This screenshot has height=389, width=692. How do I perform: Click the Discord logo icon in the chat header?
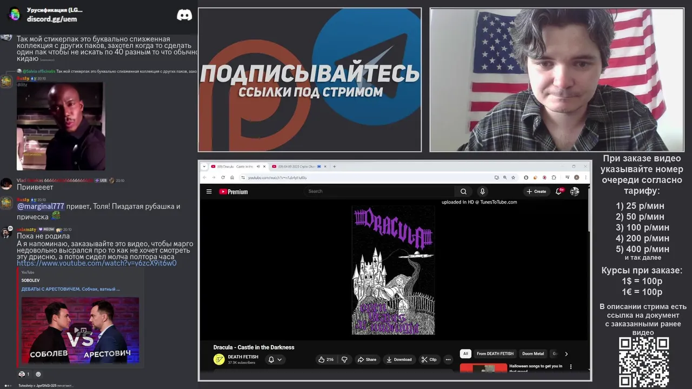pos(184,15)
